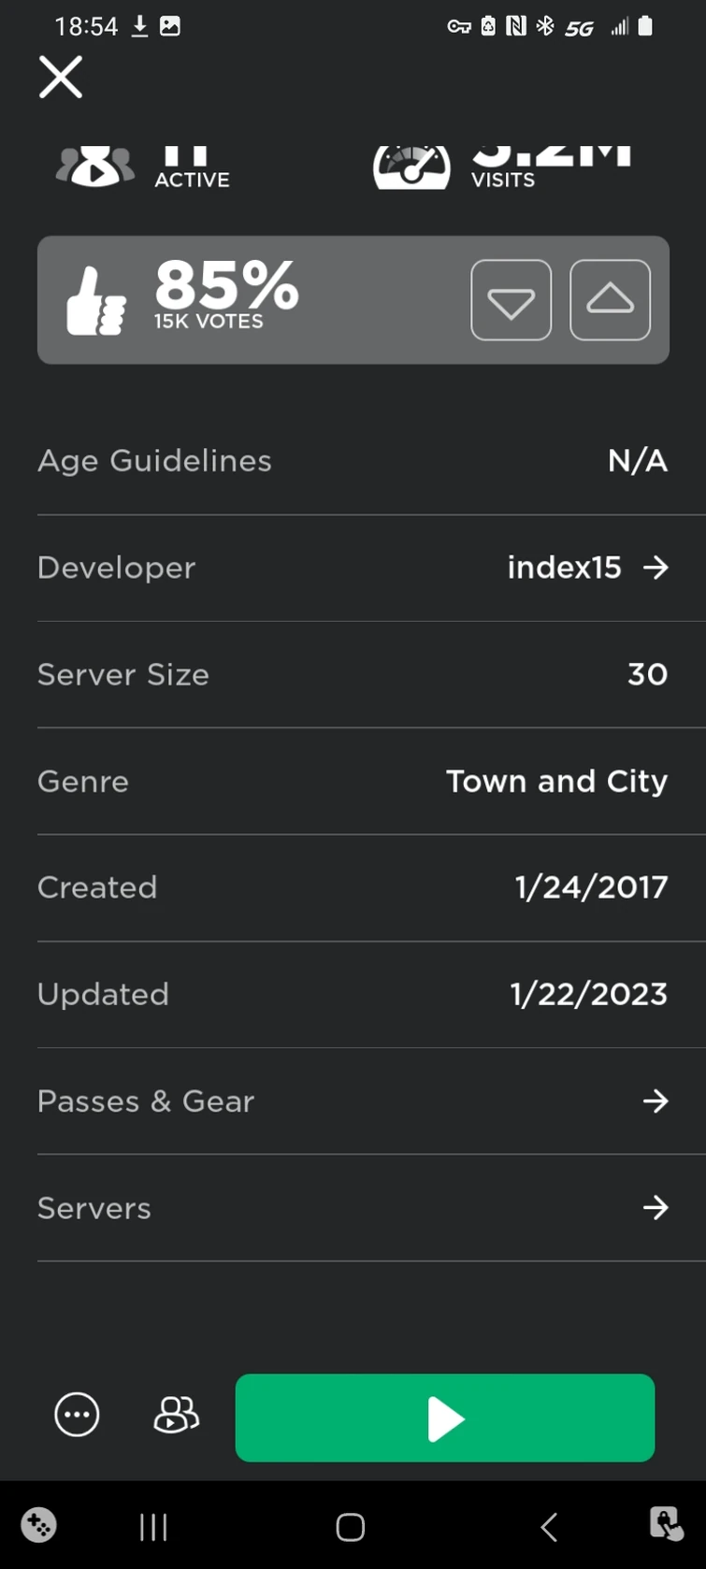Image resolution: width=706 pixels, height=1569 pixels.
Task: Open the three-dots more options icon
Action: coord(77,1415)
